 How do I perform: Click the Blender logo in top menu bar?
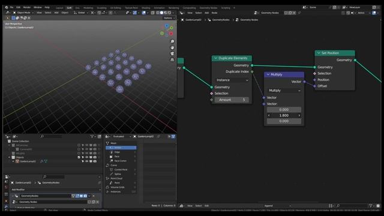[7, 8]
